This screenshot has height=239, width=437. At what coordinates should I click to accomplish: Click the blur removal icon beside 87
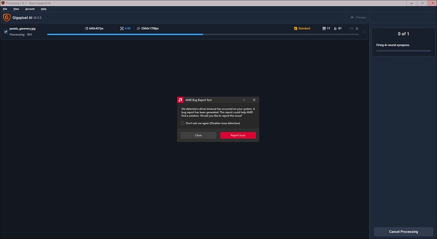pyautogui.click(x=335, y=28)
